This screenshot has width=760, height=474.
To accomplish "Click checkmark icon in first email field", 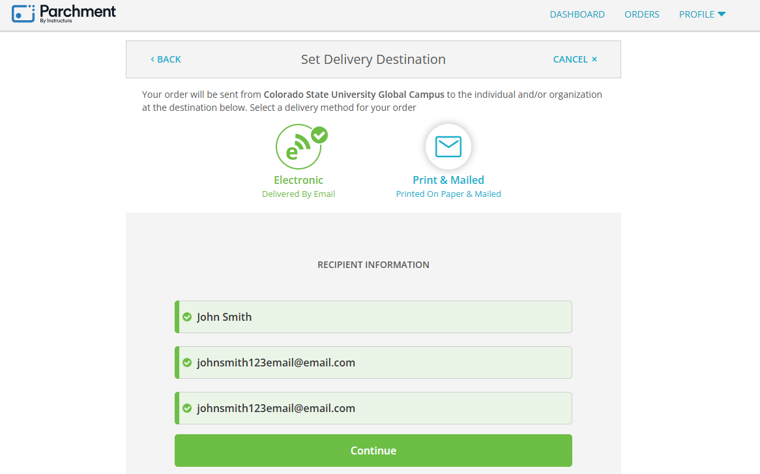I will [x=187, y=363].
